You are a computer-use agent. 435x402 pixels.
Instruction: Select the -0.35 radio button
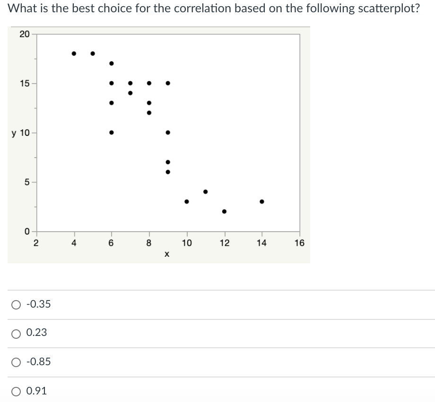[17, 305]
